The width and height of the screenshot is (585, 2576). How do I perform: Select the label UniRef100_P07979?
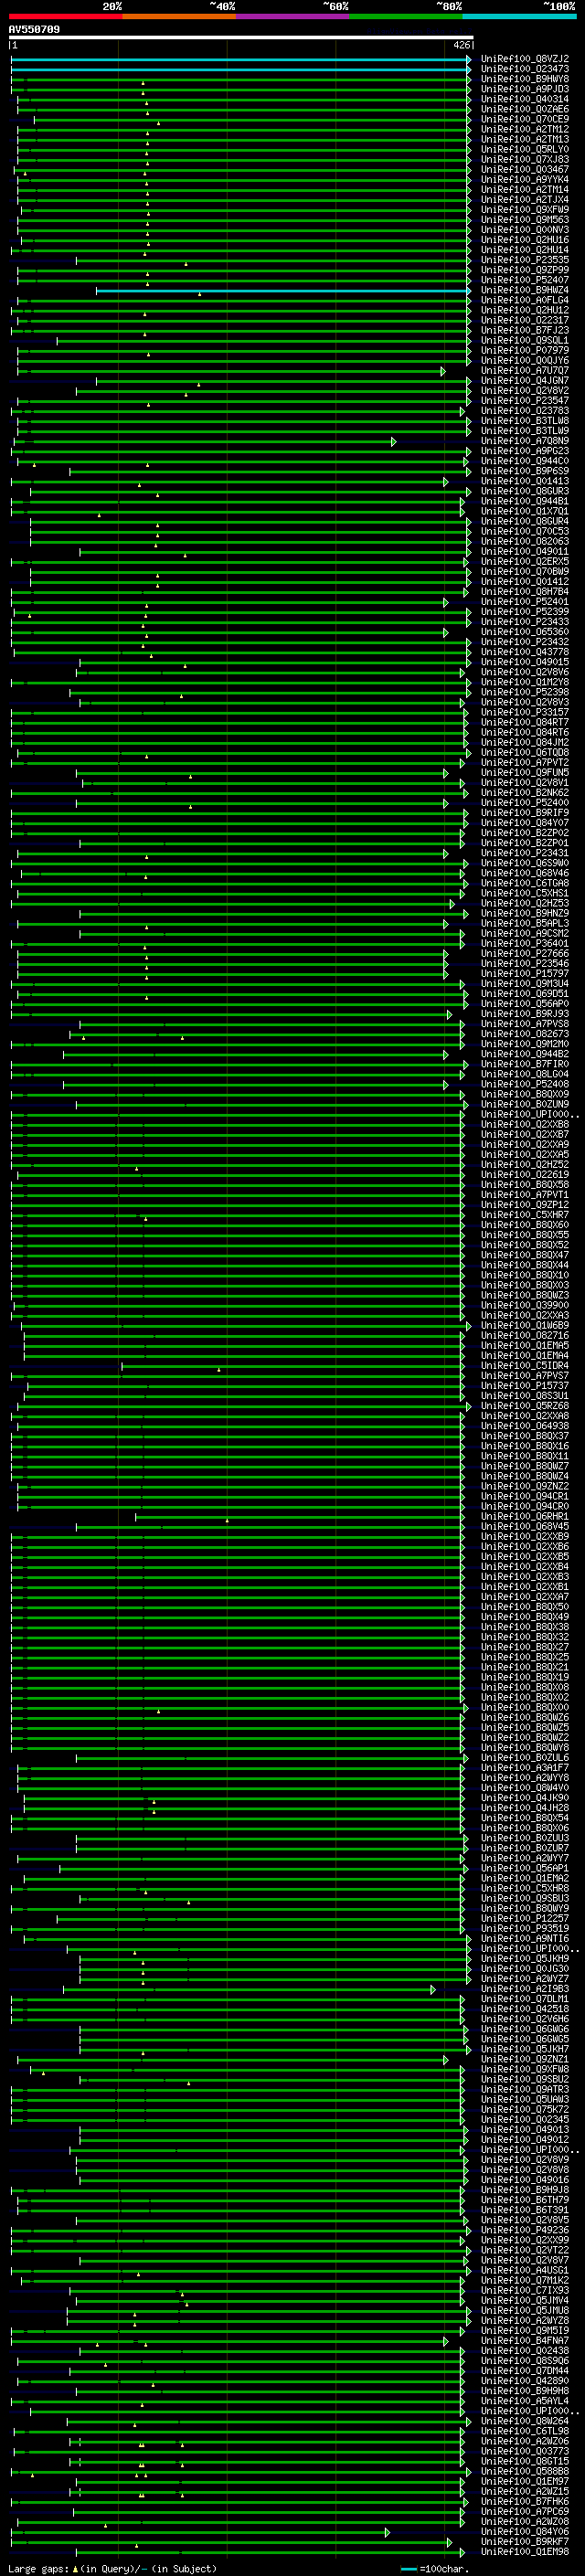[x=525, y=350]
